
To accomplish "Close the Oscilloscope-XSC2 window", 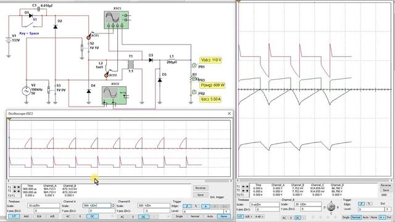I will [x=229, y=113].
